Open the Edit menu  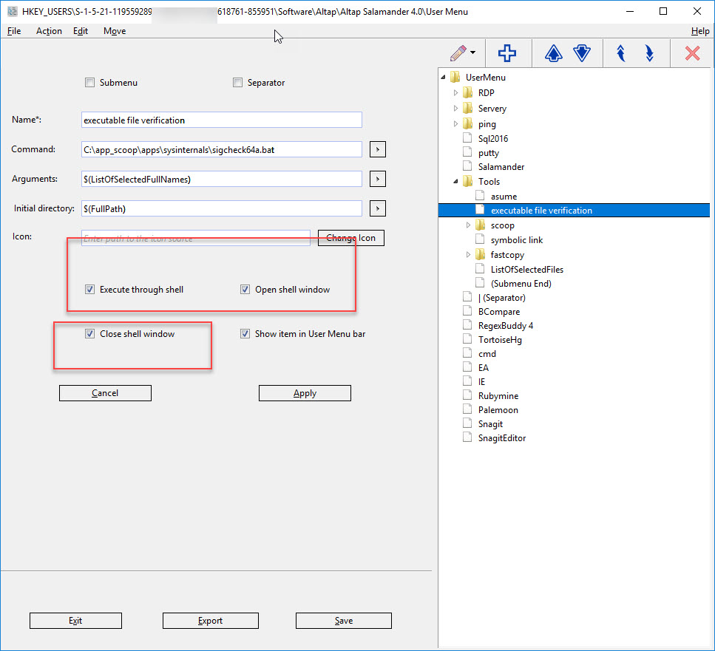(x=81, y=31)
